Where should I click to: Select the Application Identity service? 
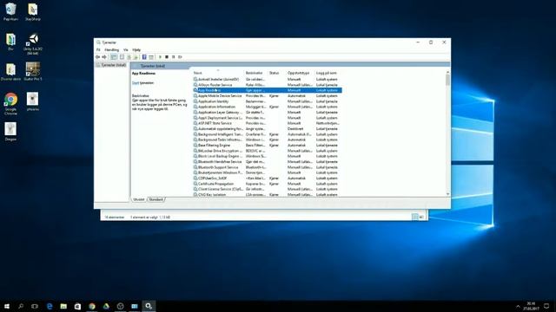pyautogui.click(x=268, y=101)
